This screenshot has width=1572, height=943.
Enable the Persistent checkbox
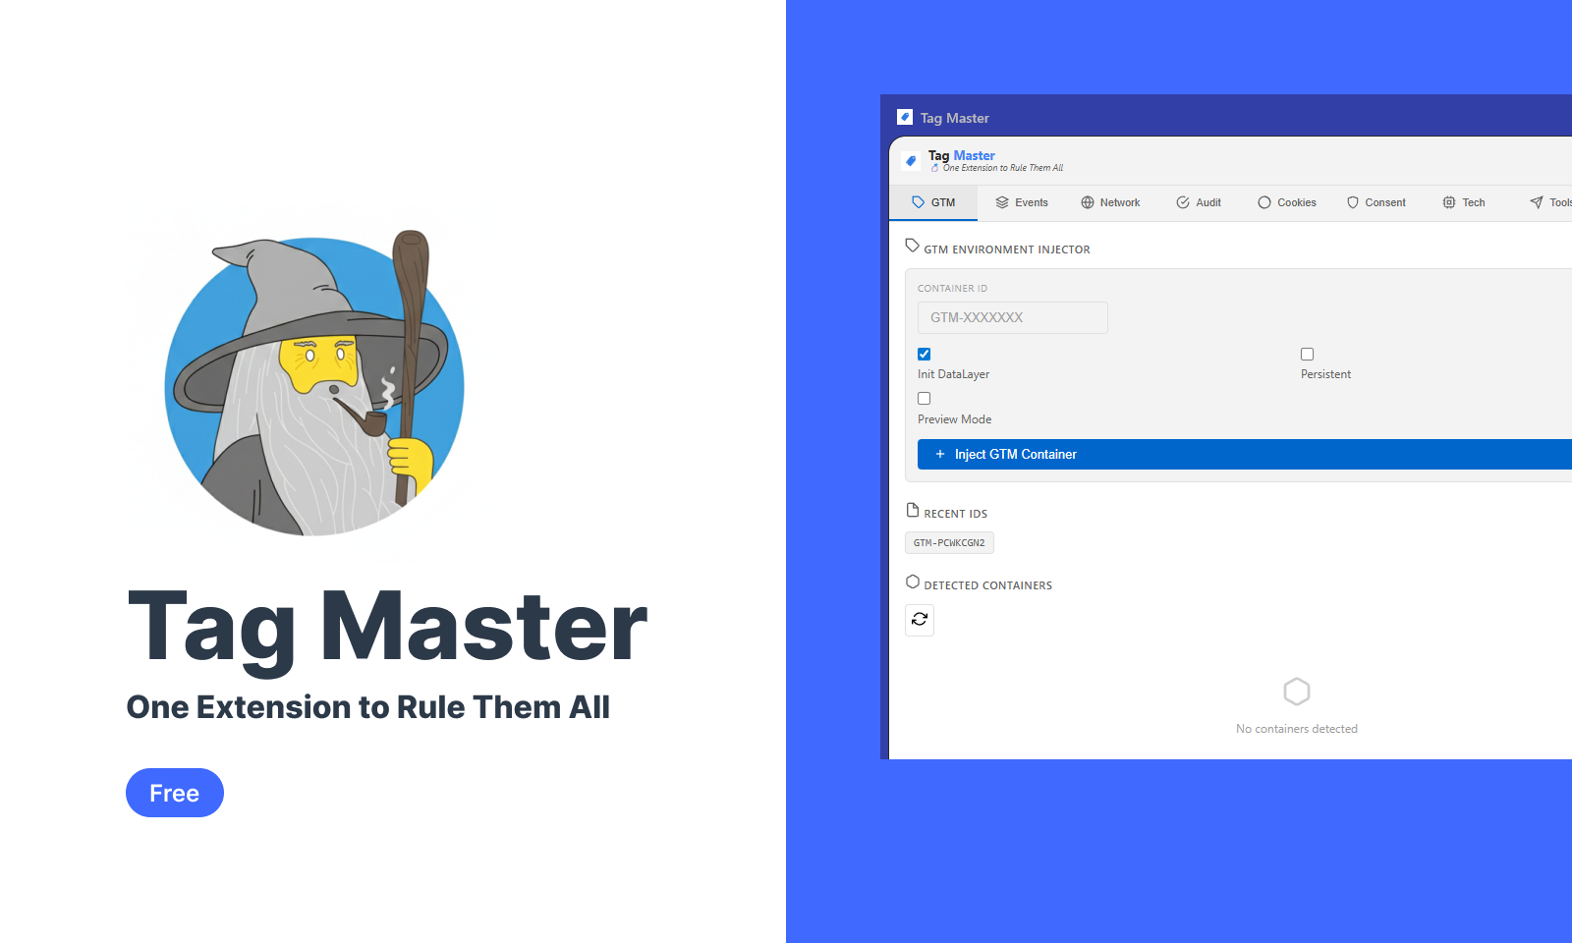pos(1307,354)
